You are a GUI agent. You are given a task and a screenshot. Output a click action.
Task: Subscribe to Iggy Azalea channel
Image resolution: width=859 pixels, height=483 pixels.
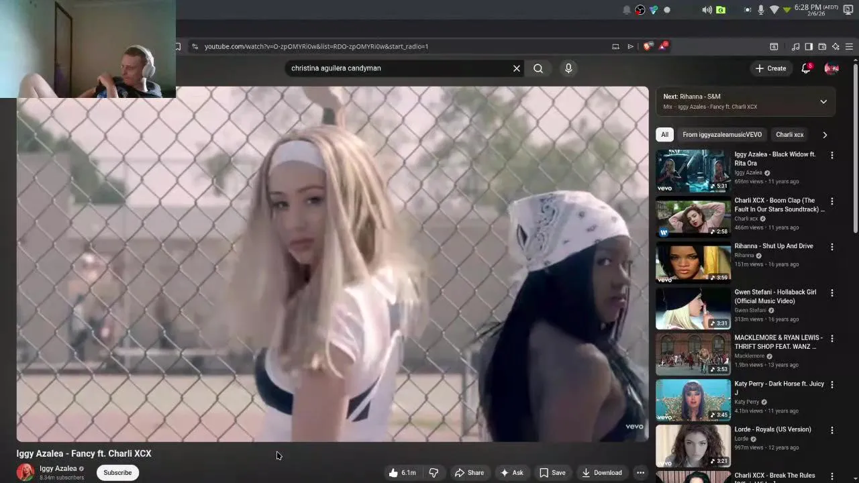pyautogui.click(x=117, y=473)
